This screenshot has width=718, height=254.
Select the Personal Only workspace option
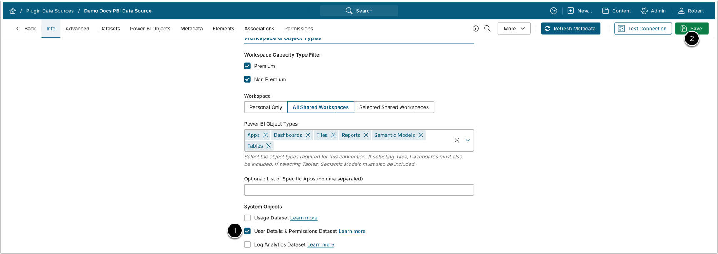coord(265,107)
